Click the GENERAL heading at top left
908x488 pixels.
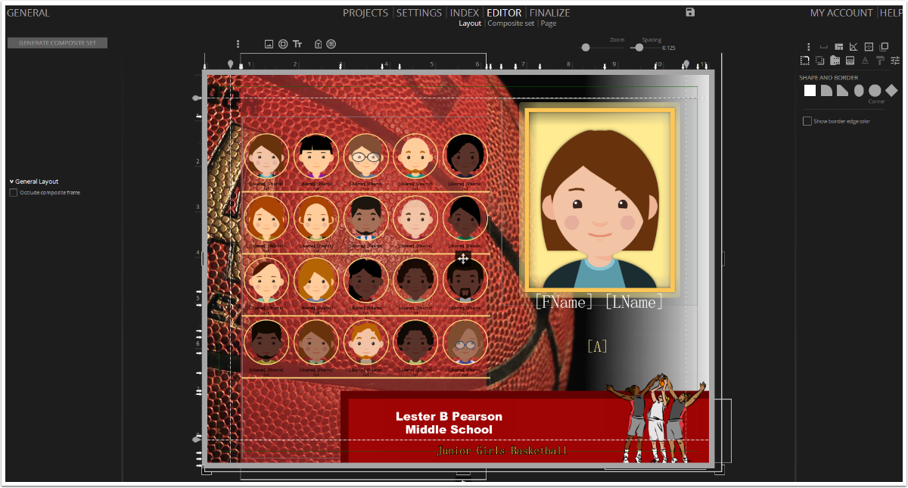click(28, 13)
